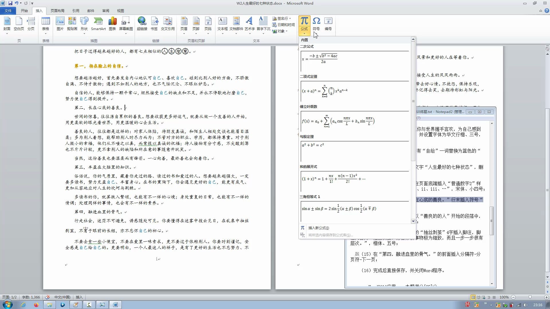This screenshot has width=550, height=309.
Task: Switch to Print Layout view in status bar
Action: [x=473, y=297]
